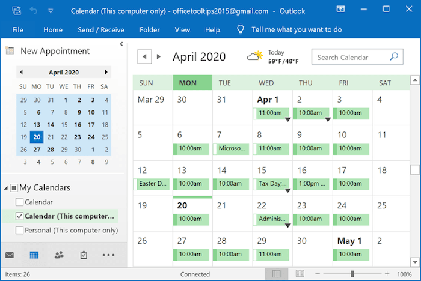This screenshot has width=421, height=281.
Task: Go back to previous month in calendar view
Action: [x=144, y=56]
